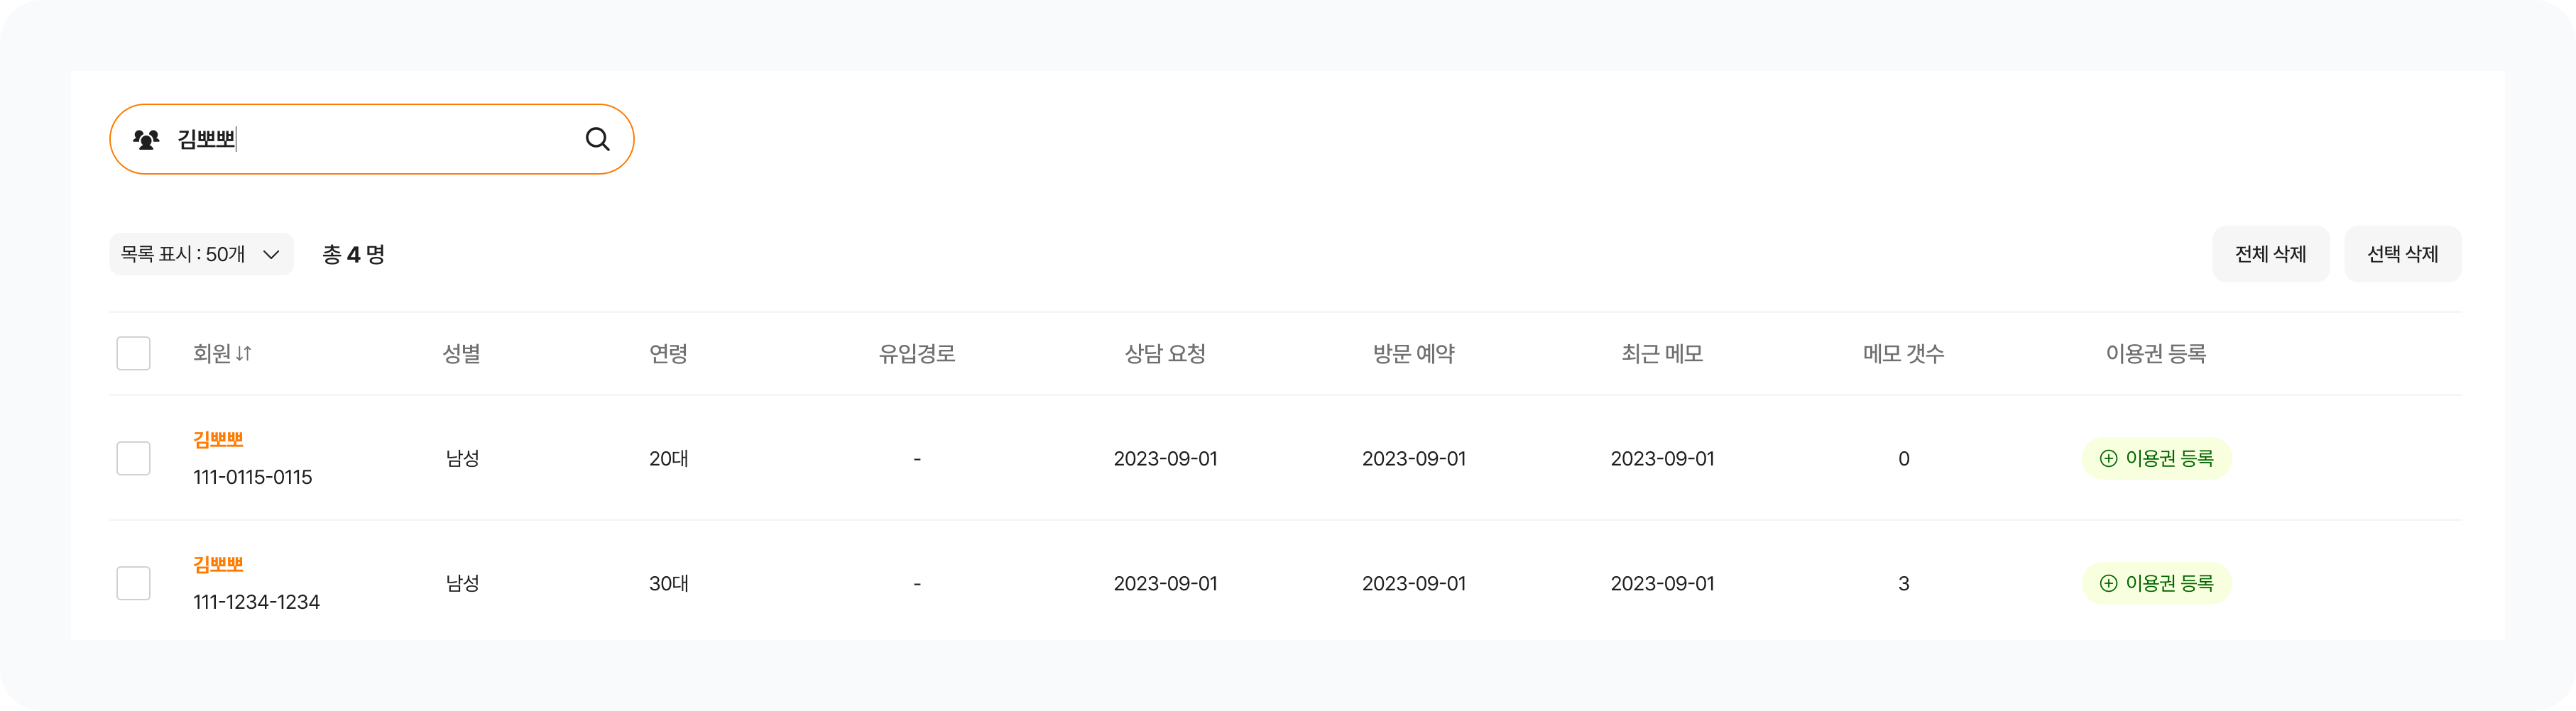Screen dimensions: 2576x711
Task: Click the 성별 column header
Action: [x=462, y=354]
